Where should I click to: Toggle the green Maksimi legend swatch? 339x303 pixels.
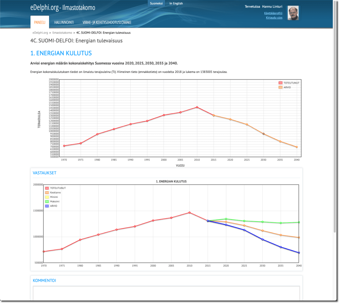point(47,202)
